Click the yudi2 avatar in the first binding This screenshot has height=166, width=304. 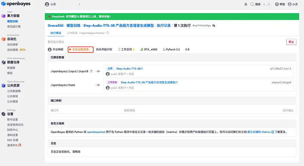[108, 74]
